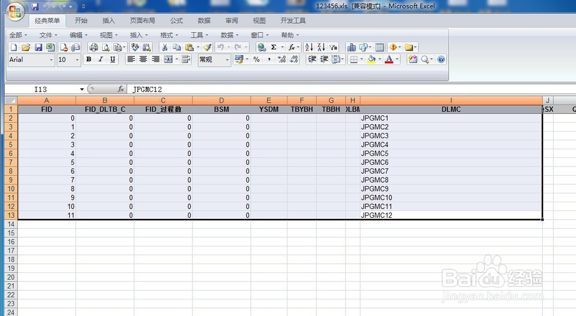
Task: Align text right
Action: [156, 59]
